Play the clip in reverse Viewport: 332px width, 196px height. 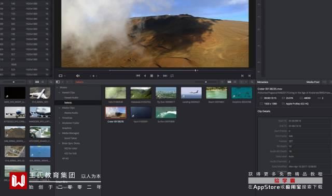click(x=145, y=76)
